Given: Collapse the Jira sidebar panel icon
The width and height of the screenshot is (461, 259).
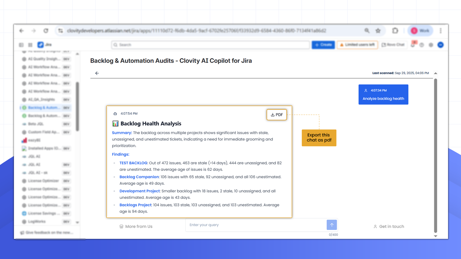Looking at the screenshot, I should [x=21, y=45].
